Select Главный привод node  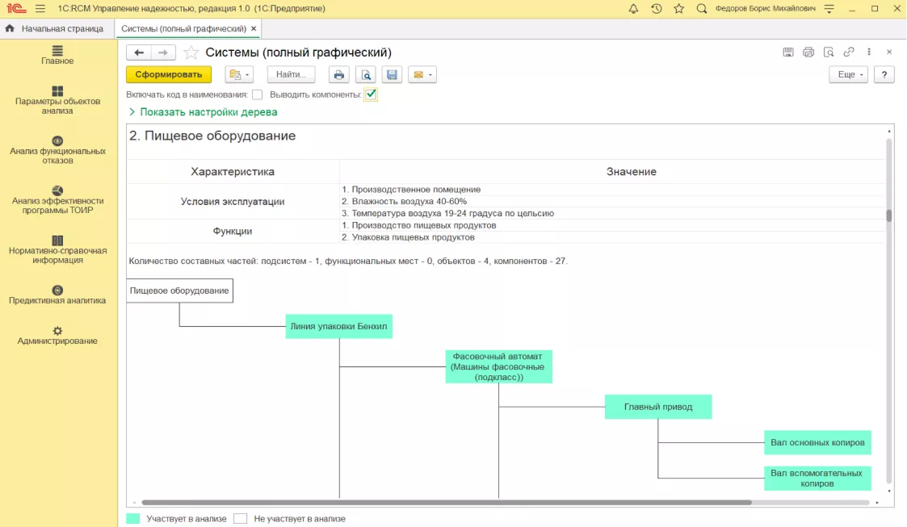coord(658,407)
